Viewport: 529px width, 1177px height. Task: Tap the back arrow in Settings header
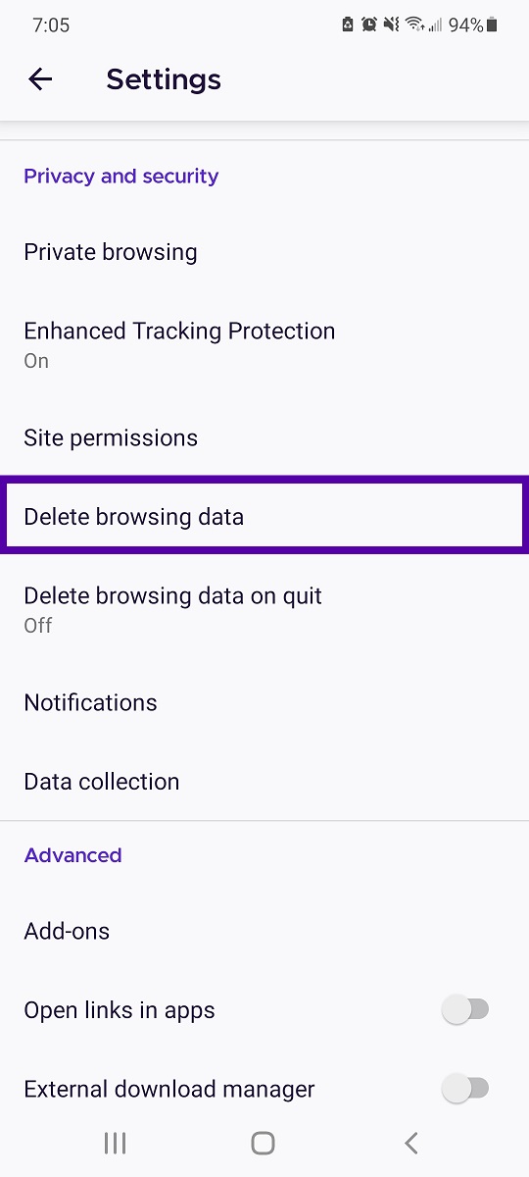(40, 79)
